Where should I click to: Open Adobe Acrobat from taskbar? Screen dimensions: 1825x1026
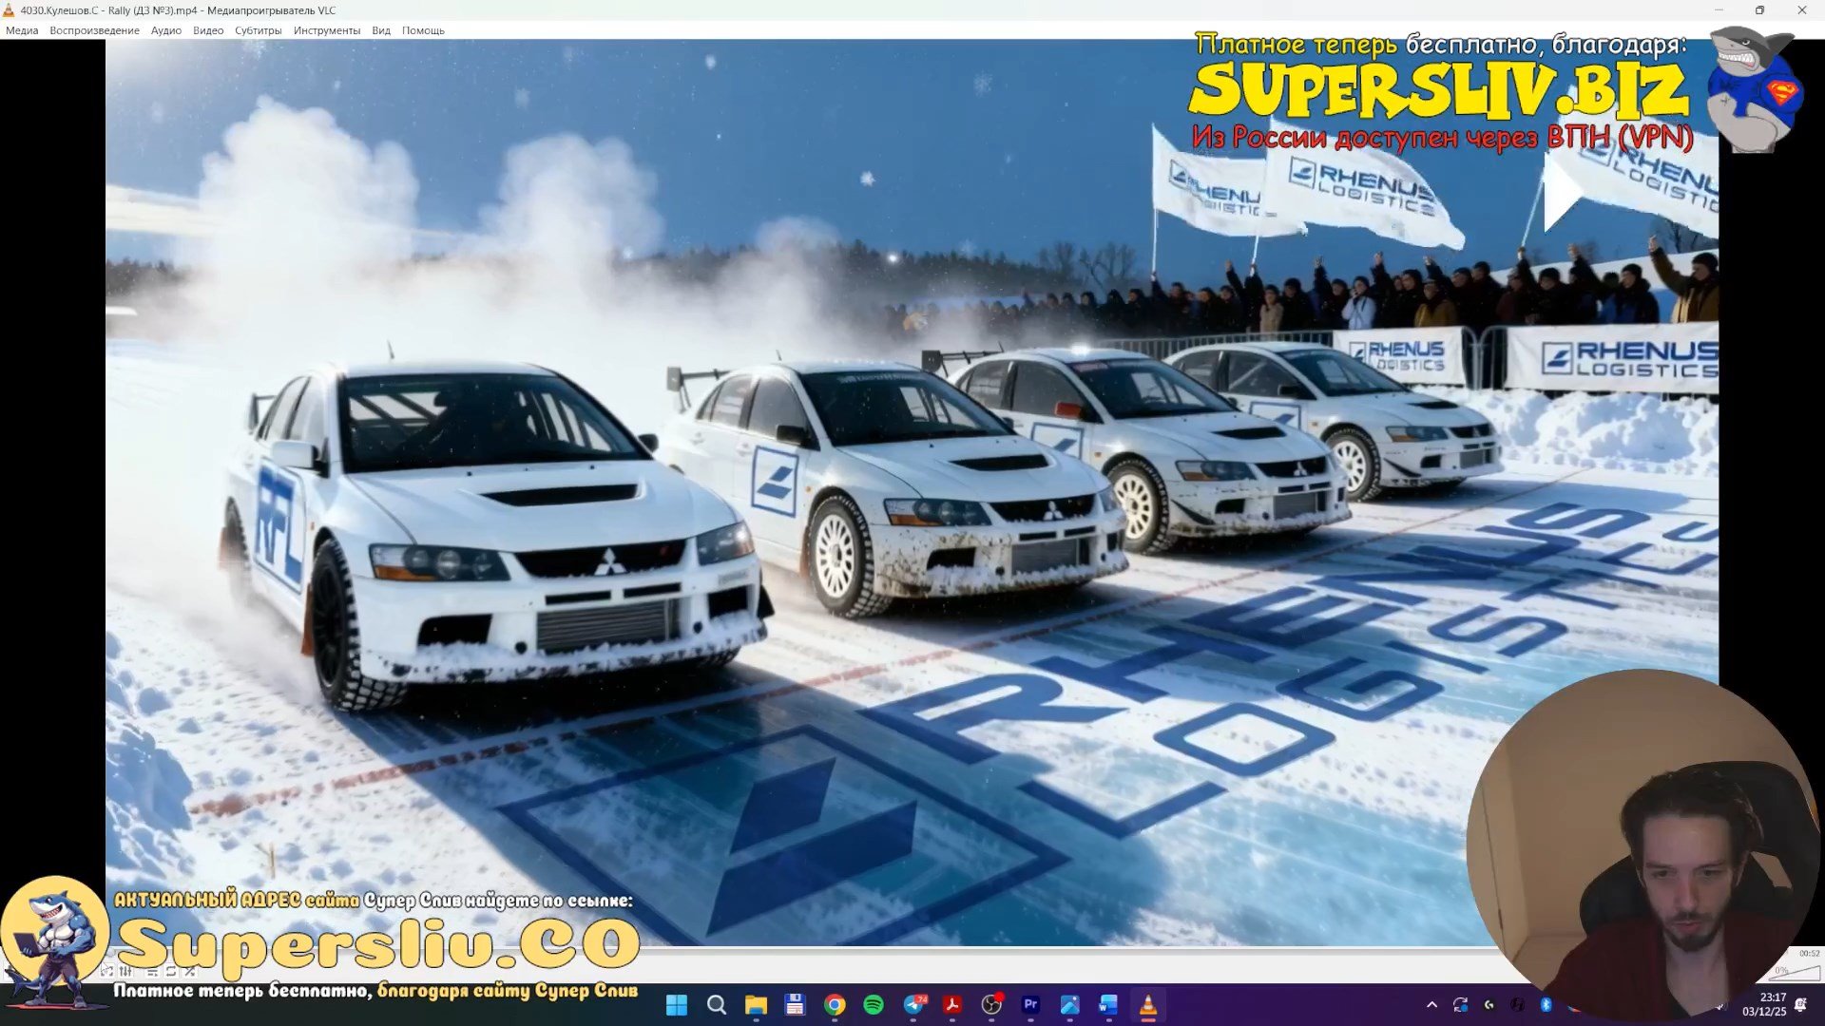[x=952, y=1005]
